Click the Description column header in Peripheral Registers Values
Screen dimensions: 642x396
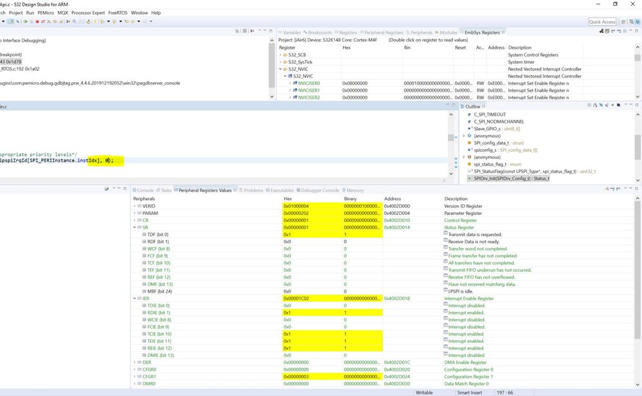pyautogui.click(x=456, y=198)
